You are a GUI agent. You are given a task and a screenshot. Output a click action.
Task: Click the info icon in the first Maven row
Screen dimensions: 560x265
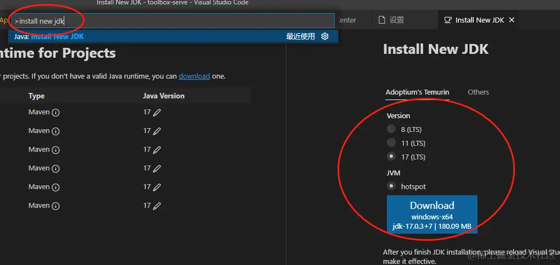56,113
